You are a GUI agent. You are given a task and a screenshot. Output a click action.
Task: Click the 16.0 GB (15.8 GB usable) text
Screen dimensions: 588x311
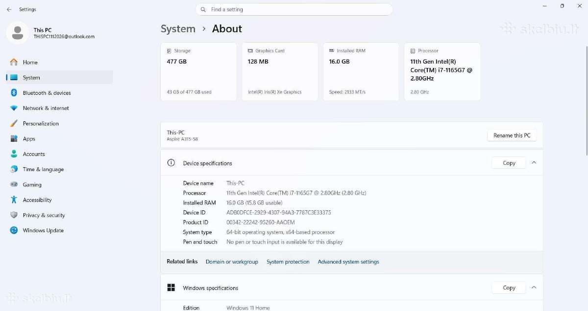tap(254, 203)
